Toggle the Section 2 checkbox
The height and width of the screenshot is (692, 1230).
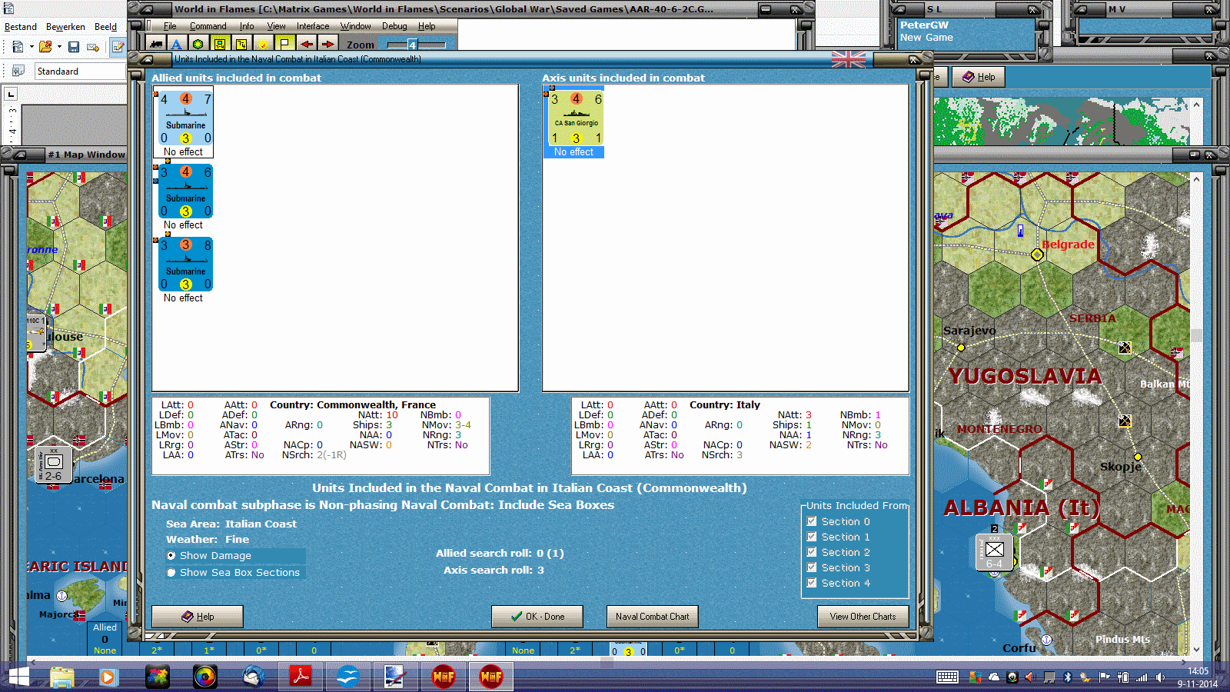812,552
